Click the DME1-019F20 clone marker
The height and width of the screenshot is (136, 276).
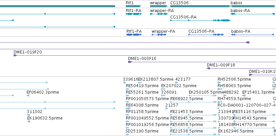[15, 55]
